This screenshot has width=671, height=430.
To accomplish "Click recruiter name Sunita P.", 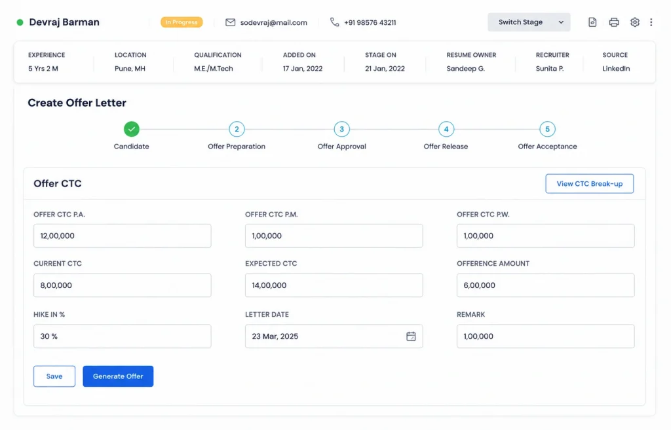I will (550, 68).
